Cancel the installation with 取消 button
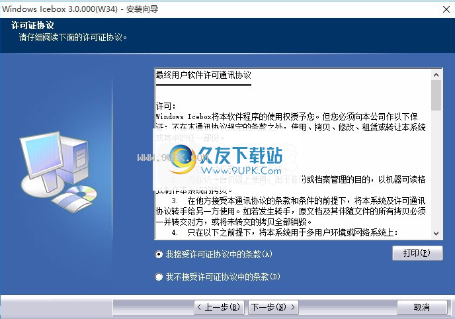This screenshot has width=455, height=319. point(422,307)
